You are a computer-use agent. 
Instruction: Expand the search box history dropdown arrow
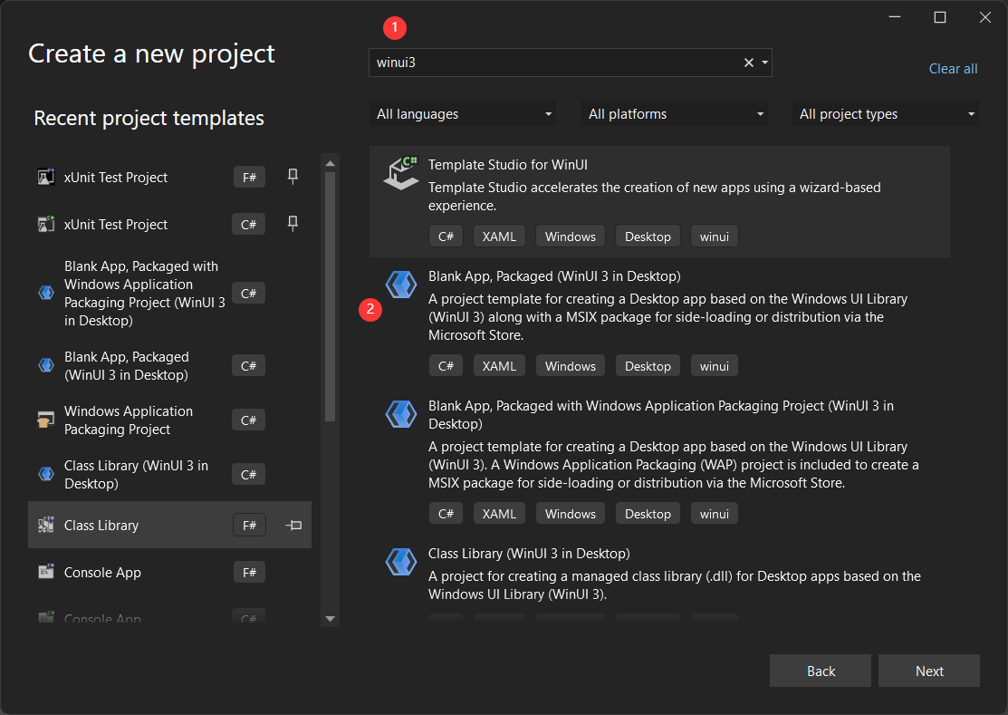tap(763, 63)
